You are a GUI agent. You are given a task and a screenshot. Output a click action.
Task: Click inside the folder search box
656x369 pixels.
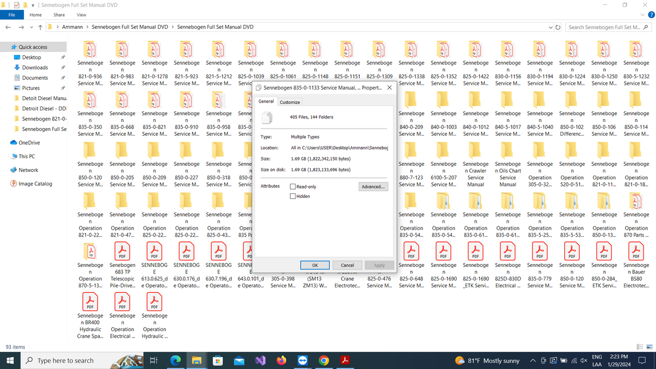click(608, 26)
